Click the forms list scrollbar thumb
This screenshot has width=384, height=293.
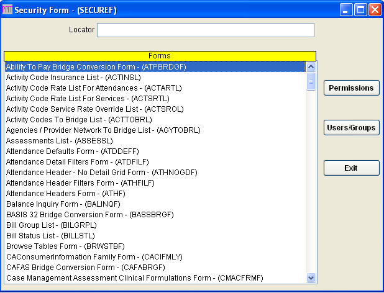tap(311, 81)
